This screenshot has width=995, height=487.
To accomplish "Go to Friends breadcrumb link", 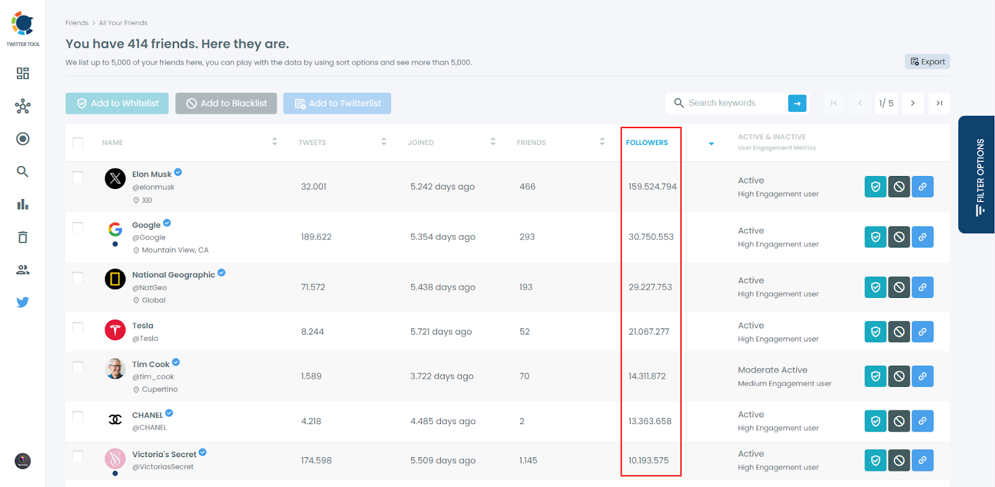I will click(x=76, y=23).
